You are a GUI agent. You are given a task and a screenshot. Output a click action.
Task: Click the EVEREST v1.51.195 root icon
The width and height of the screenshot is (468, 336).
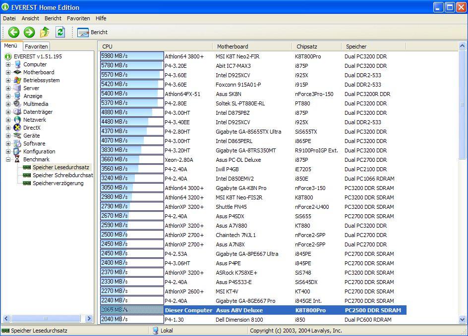tap(8, 56)
